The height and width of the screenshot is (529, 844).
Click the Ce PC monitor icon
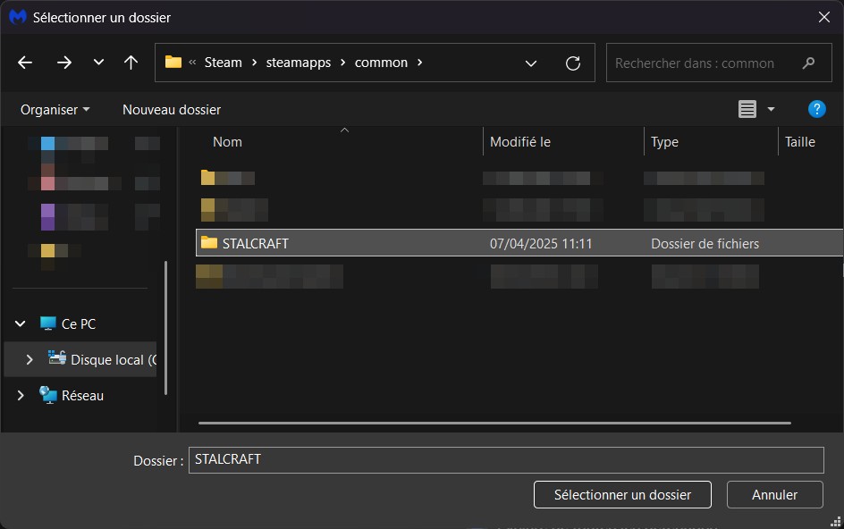click(x=48, y=323)
